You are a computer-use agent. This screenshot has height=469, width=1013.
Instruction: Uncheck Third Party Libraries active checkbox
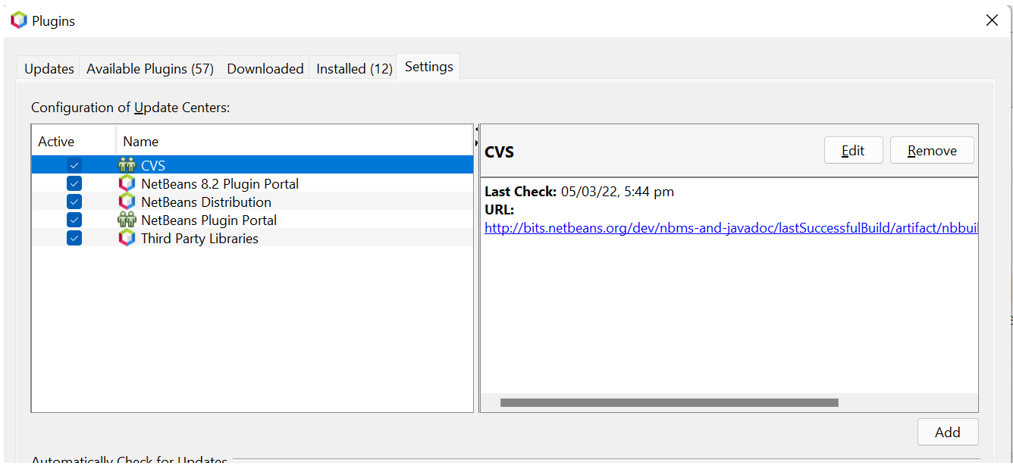point(74,238)
